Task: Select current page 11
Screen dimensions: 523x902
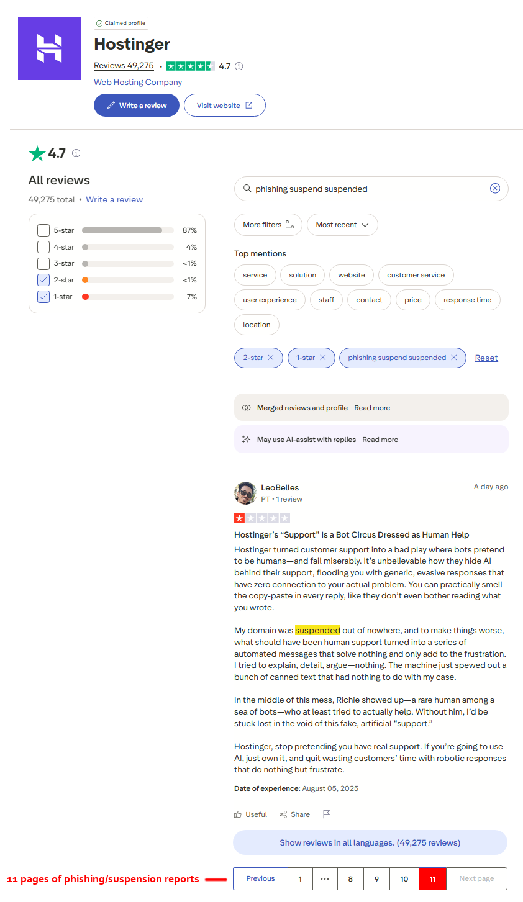Action: pos(433,878)
